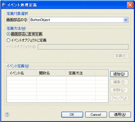This screenshot has width=135, height=122.
Task: Click the 画面部品ID label
Action: point(17,20)
